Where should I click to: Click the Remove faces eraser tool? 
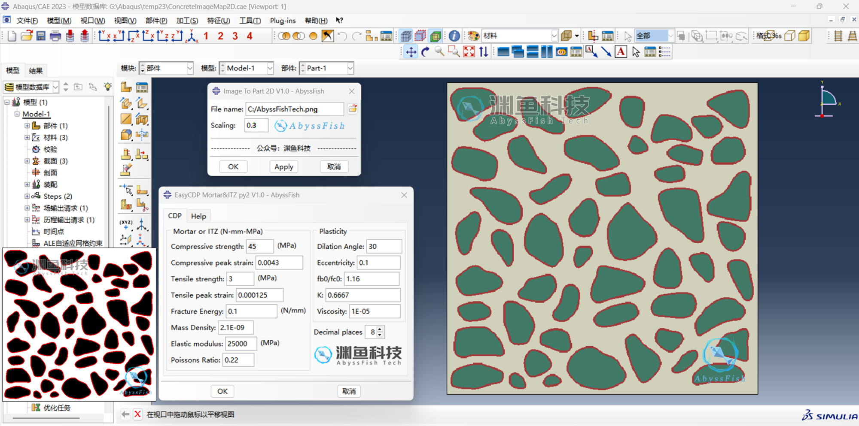(126, 170)
